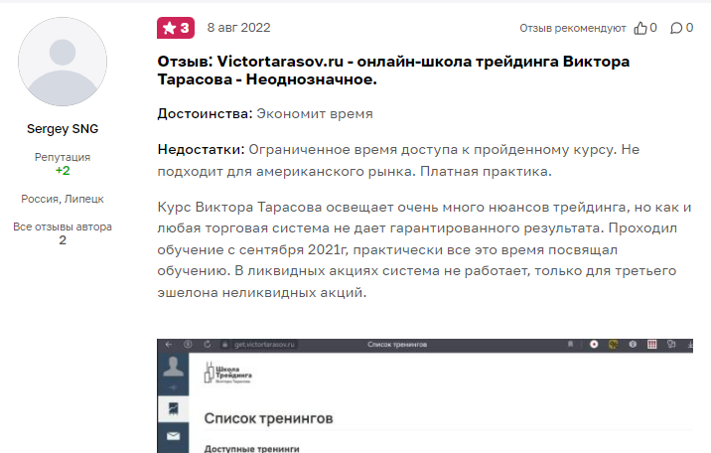The image size is (711, 453).
Task: Click the bookmark icon in embedded browser bar
Action: point(570,344)
